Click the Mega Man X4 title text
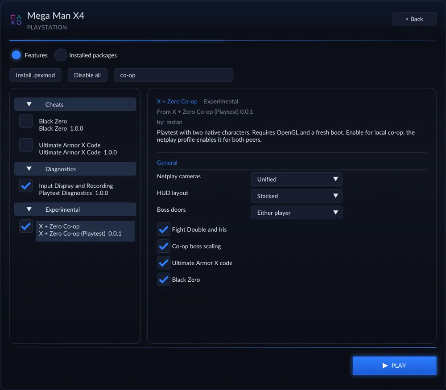Screen dimensions: 446x390 pyautogui.click(x=56, y=16)
